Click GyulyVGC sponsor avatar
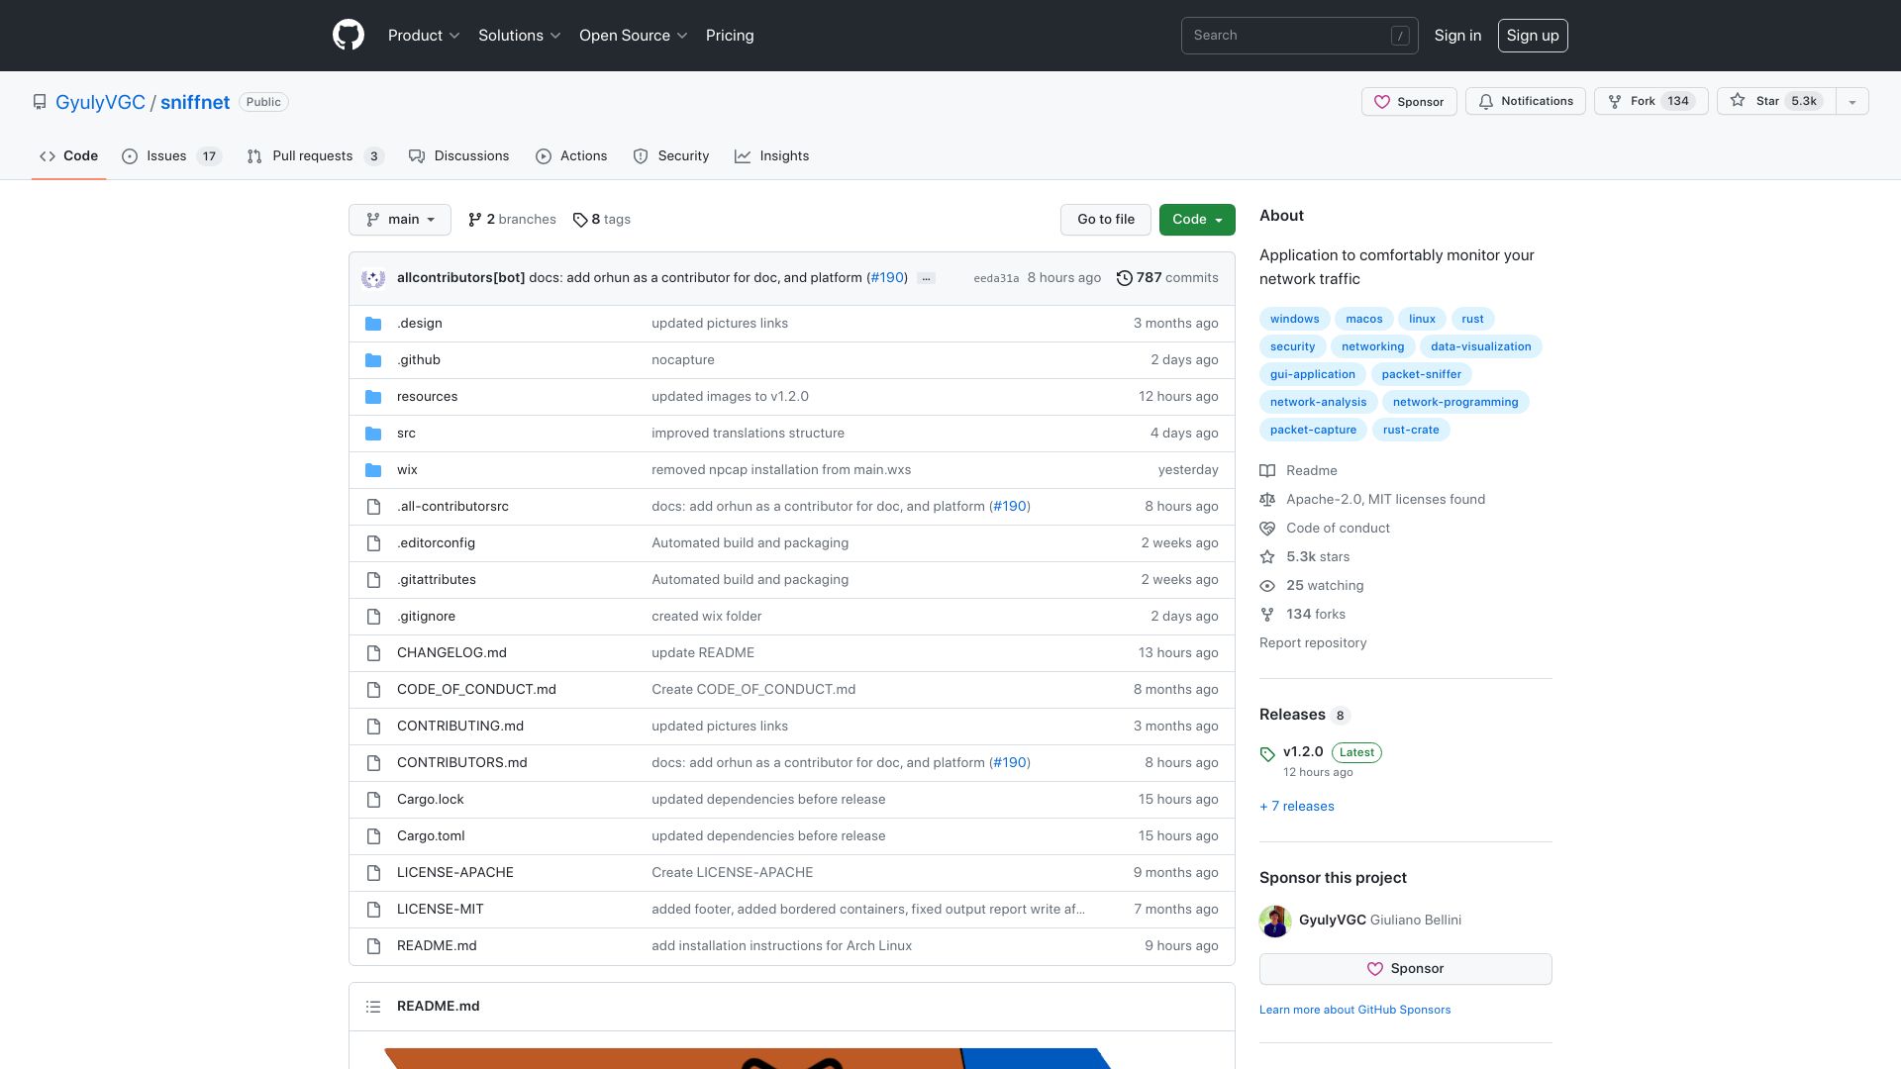This screenshot has height=1069, width=1901. pos(1275,922)
